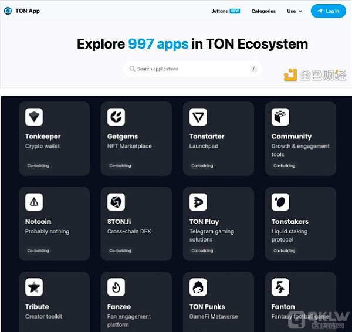This screenshot has width=352, height=332.
Task: Click Co-building tag on Tonkeeper card
Action: (38, 165)
